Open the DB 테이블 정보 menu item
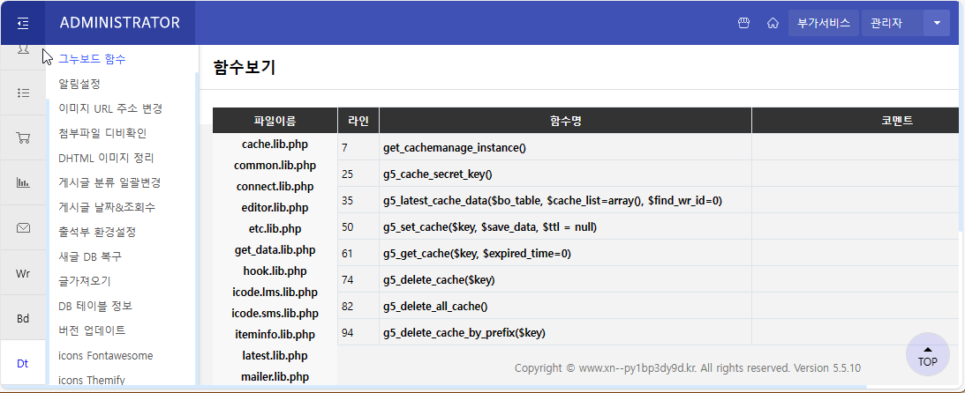Screen dimensions: 965x393 pyautogui.click(x=95, y=306)
